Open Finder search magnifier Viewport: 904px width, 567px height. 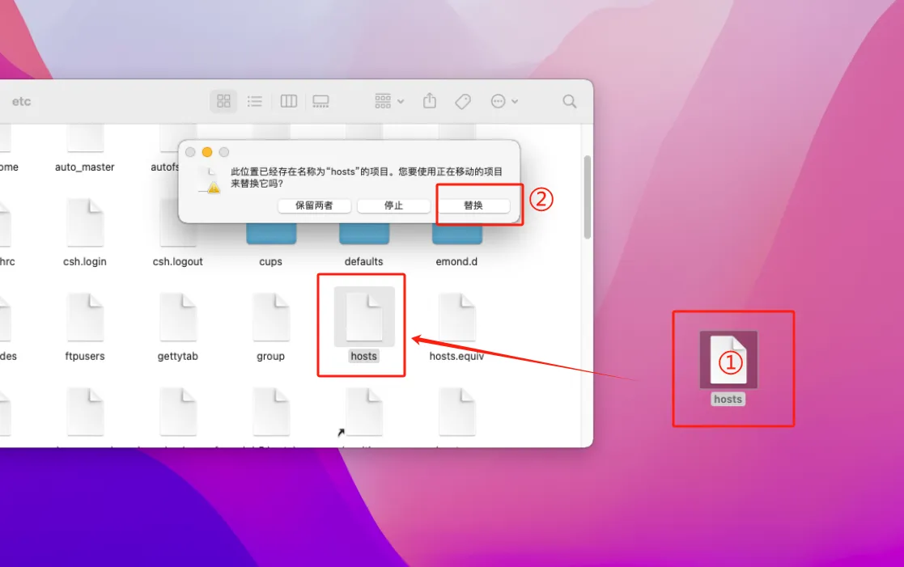click(x=570, y=101)
